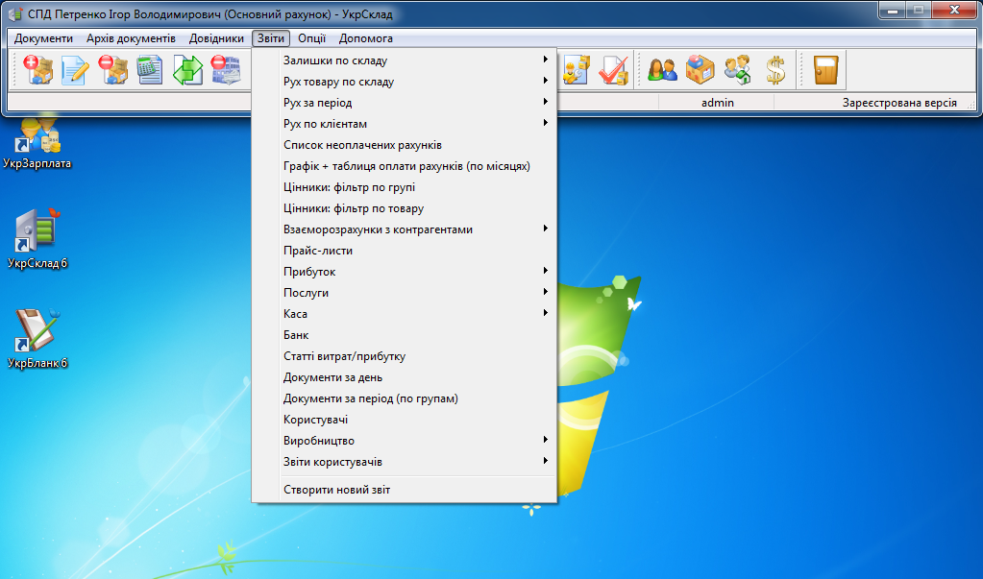The height and width of the screenshot is (579, 983).
Task: Open the Архів документів menu
Action: coord(131,38)
